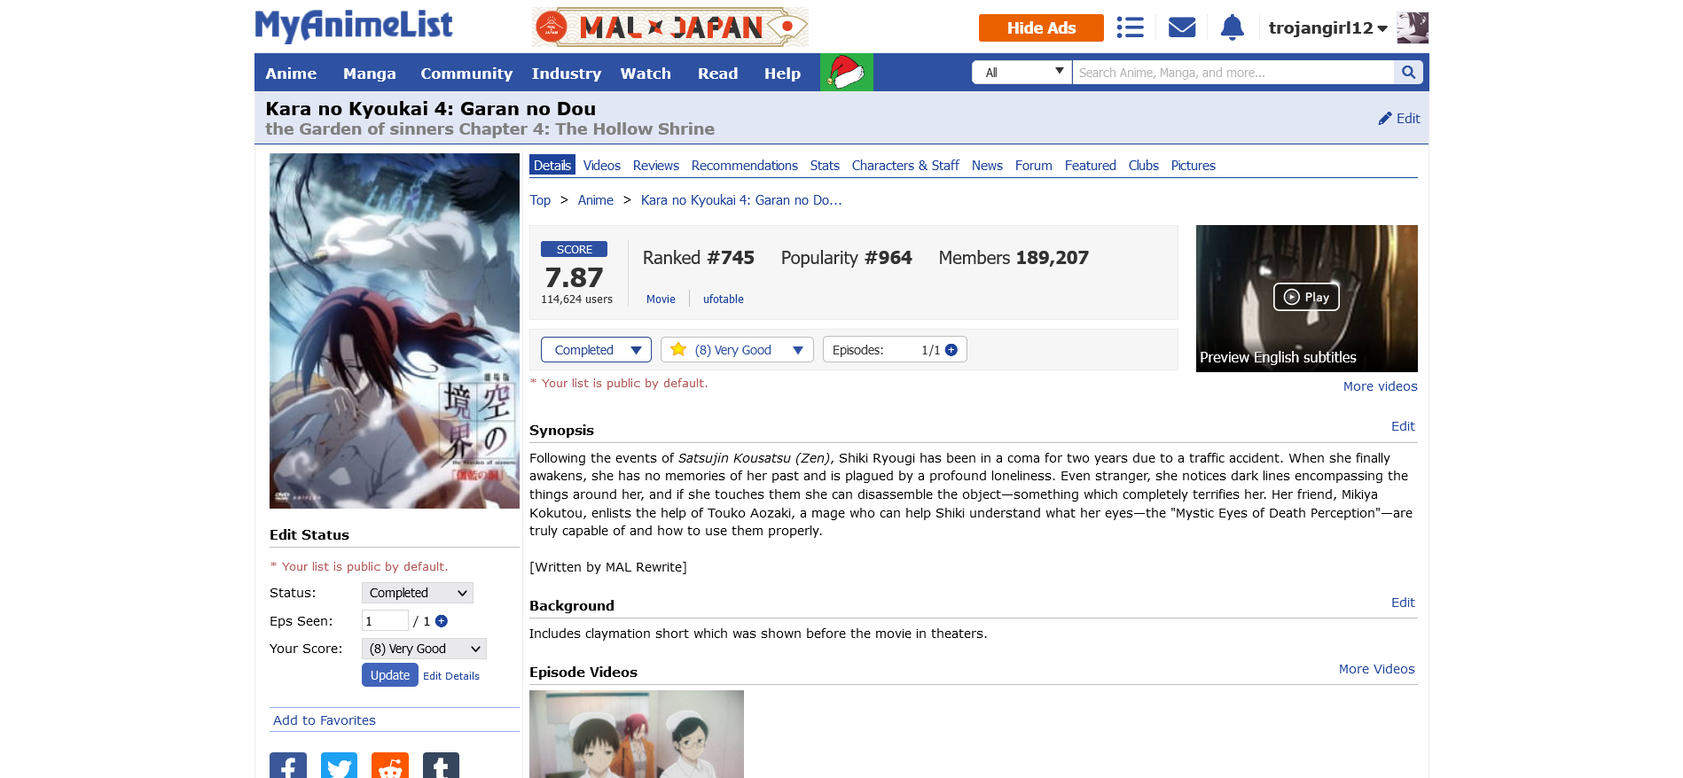Share on Twitter icon
Viewport: 1683px width, 778px height.
coord(339,766)
